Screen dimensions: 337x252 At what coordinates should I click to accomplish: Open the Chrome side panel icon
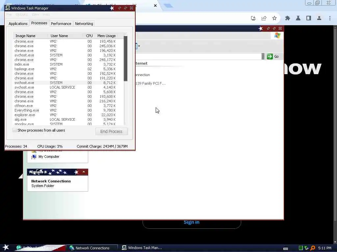(x=309, y=18)
